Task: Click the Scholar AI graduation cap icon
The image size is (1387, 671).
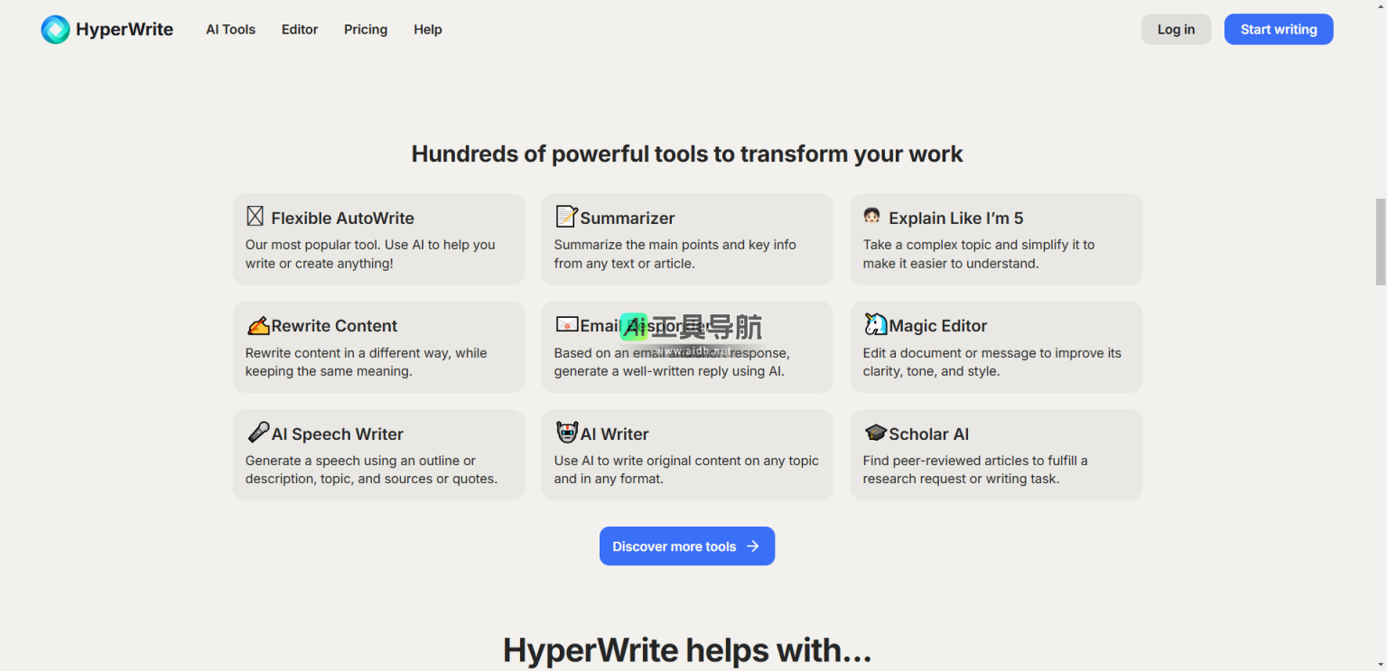Action: coord(875,432)
